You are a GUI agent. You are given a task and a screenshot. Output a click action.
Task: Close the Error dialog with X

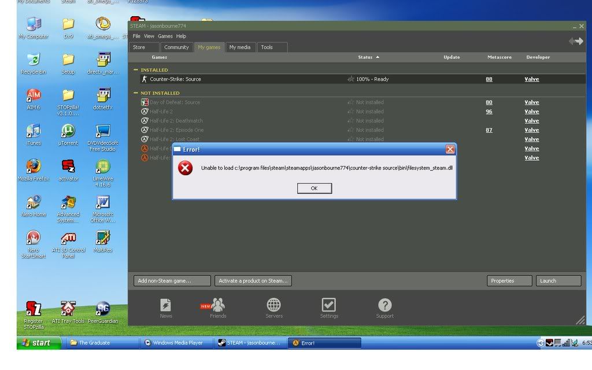(x=450, y=149)
